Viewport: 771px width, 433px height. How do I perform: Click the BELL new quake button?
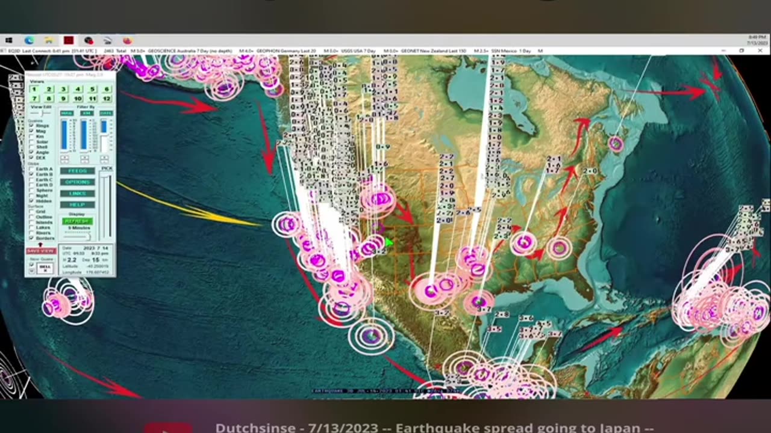[45, 268]
